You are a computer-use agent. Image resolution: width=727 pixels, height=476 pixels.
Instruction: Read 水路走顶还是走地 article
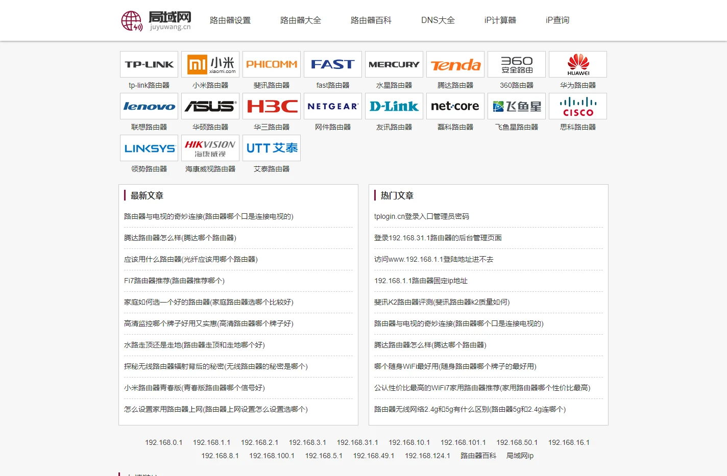pyautogui.click(x=195, y=345)
